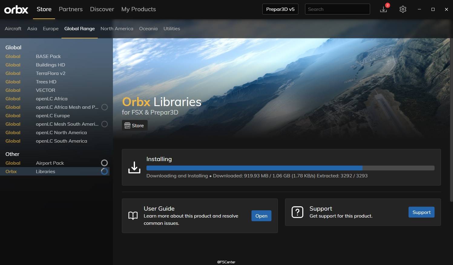Viewport: 453px width, 265px height.
Task: Select the Global Range category
Action: coord(80,28)
